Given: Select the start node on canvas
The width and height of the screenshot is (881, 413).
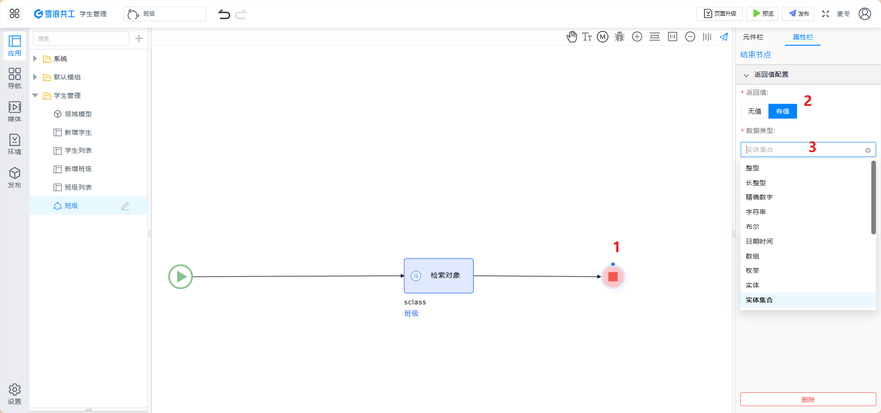Looking at the screenshot, I should click(x=180, y=276).
